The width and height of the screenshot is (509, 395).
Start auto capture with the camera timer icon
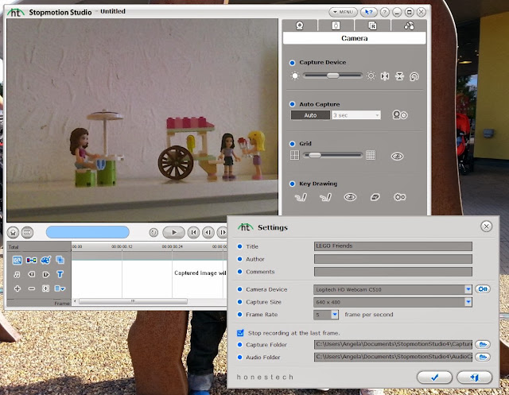[x=399, y=114]
